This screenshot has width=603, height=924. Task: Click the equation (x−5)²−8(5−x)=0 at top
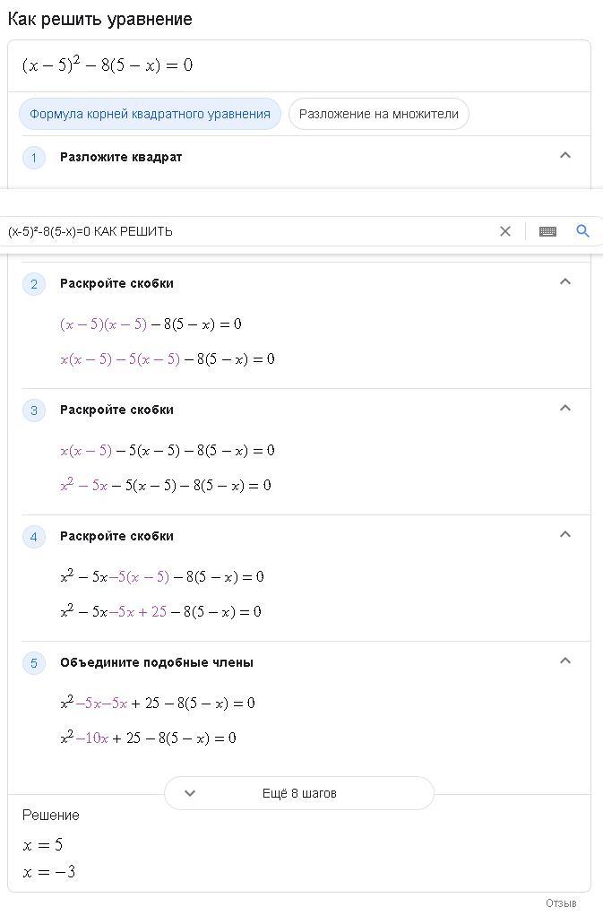tap(108, 65)
